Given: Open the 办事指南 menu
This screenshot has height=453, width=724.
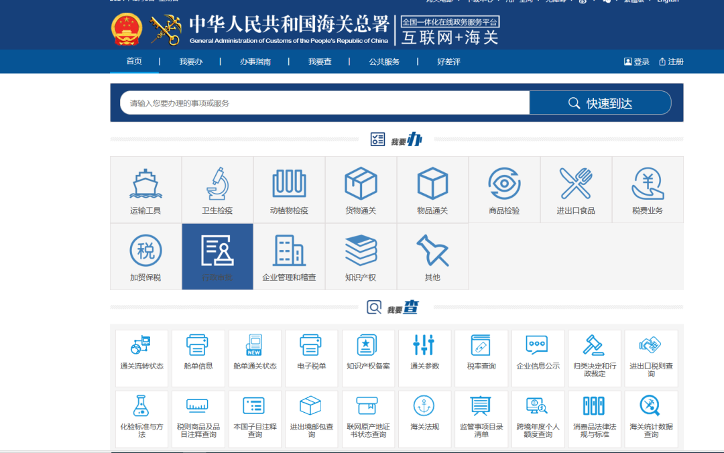Looking at the screenshot, I should (x=255, y=61).
